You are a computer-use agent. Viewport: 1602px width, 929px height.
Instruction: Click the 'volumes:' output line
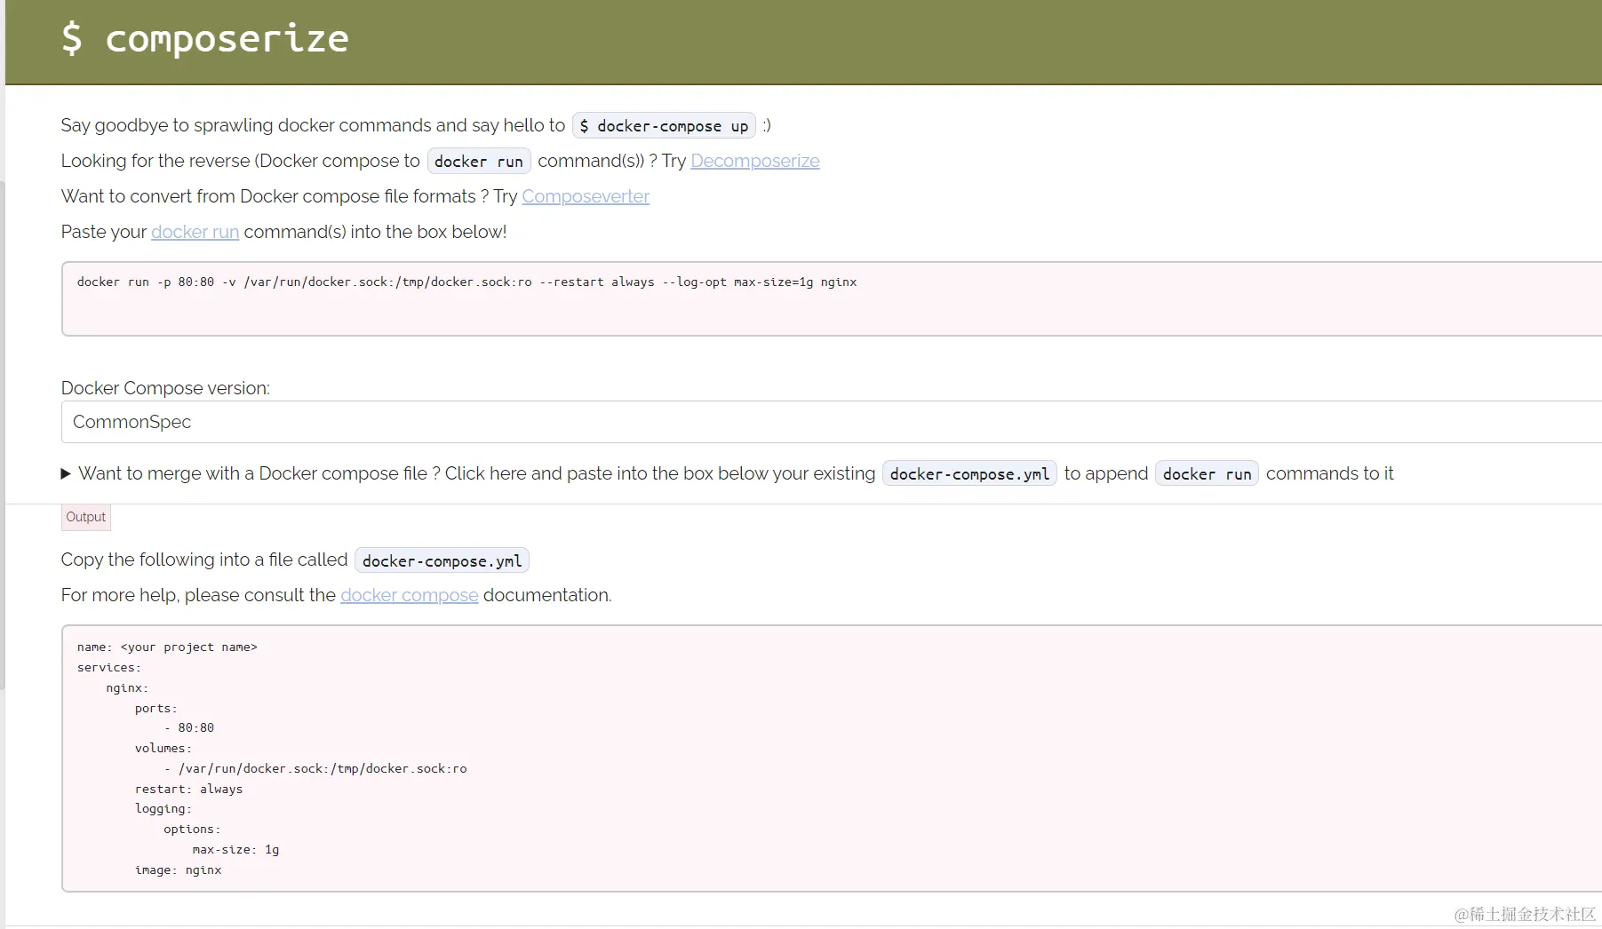pos(163,749)
